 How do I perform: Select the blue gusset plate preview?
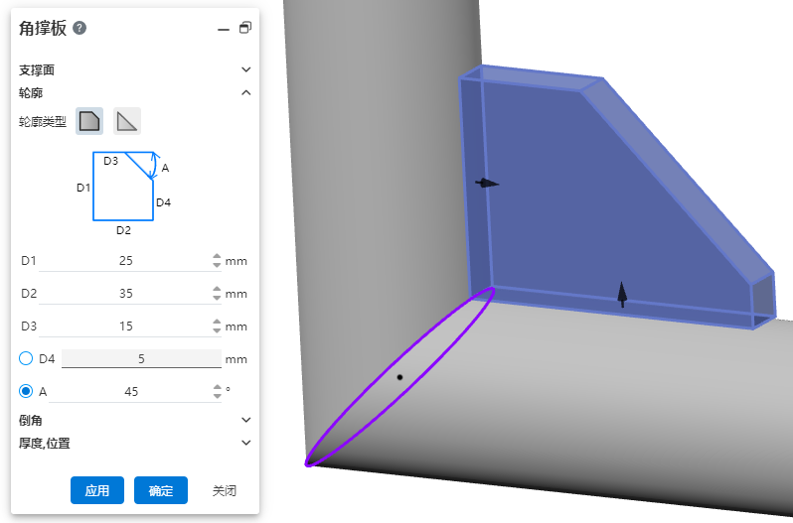597,201
